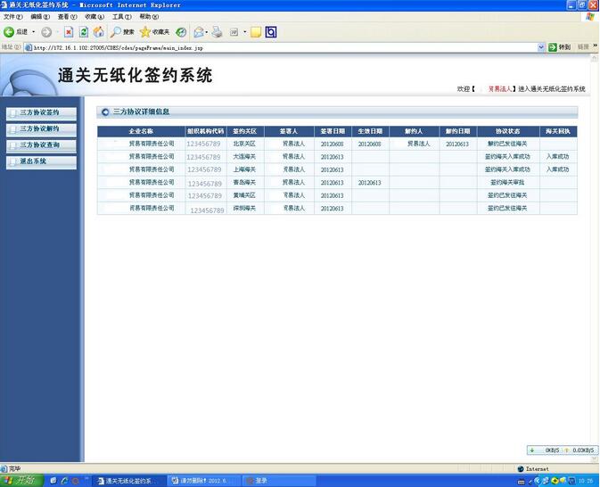This screenshot has width=600, height=487.
Task: Refresh the page with the green arrows icon
Action: (x=84, y=32)
